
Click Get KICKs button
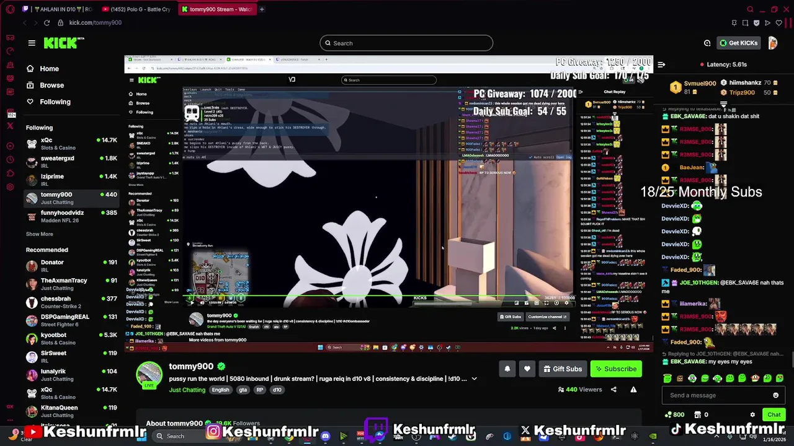coord(739,43)
